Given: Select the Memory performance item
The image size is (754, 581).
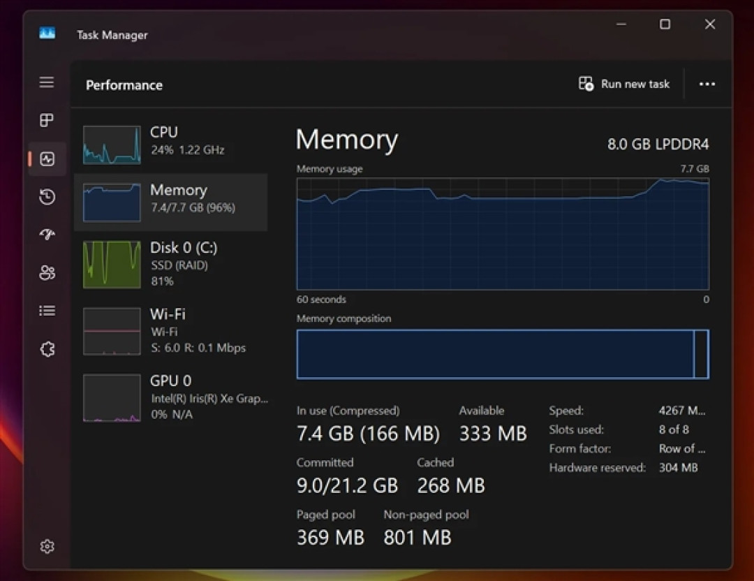Looking at the screenshot, I should 171,202.
